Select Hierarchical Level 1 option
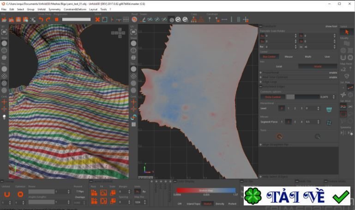 [x=289, y=108]
